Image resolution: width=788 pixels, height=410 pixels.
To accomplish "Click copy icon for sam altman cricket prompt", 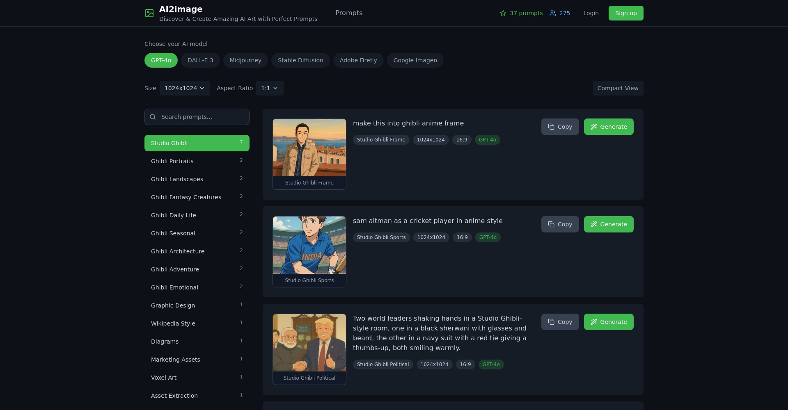I will pos(551,224).
